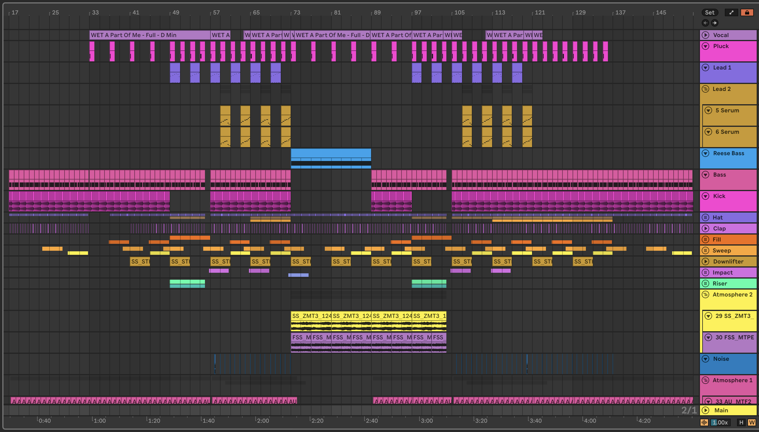The width and height of the screenshot is (759, 432).
Task: Click the 2/1 grid size label
Action: pos(689,410)
